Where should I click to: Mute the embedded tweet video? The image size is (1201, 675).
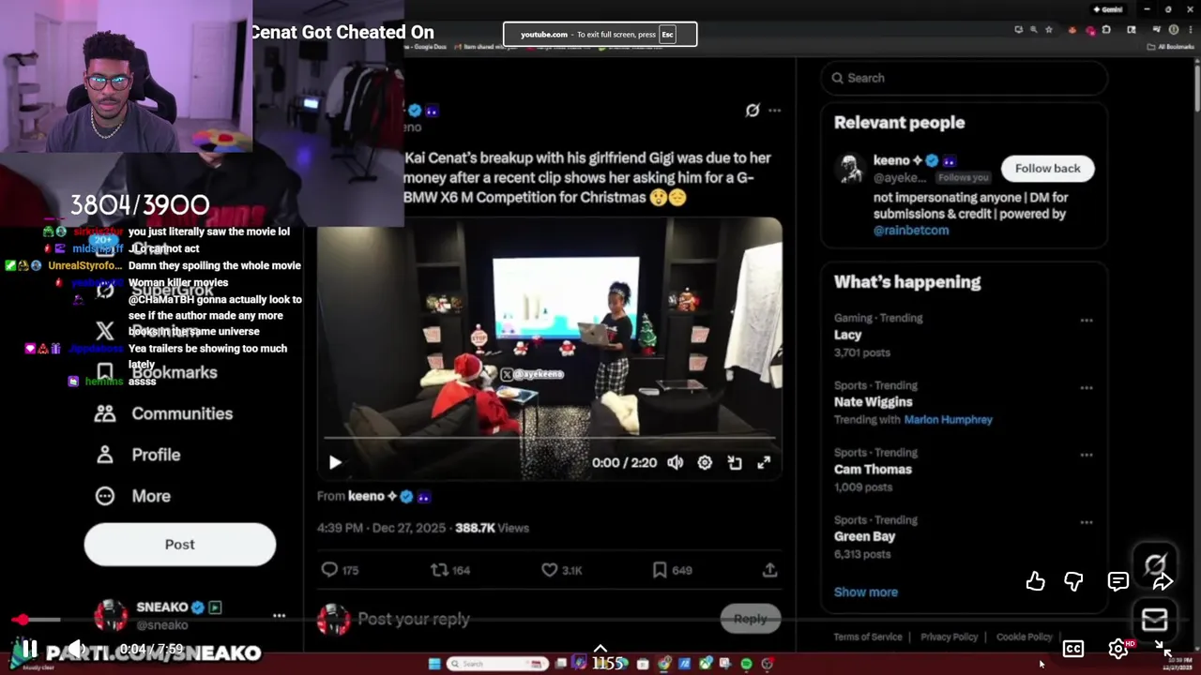675,462
